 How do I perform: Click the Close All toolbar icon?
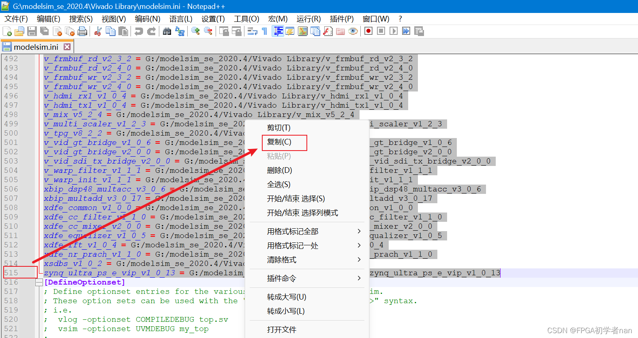tap(70, 31)
